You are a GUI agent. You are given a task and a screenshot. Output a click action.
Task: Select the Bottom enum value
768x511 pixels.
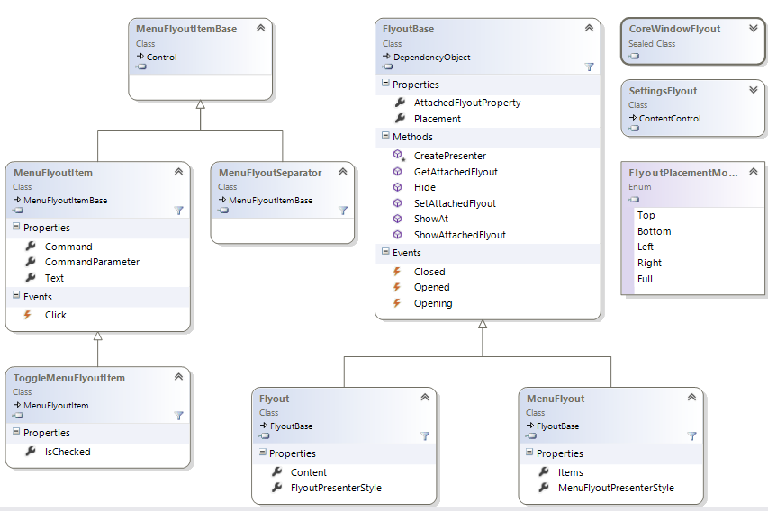pyautogui.click(x=654, y=231)
